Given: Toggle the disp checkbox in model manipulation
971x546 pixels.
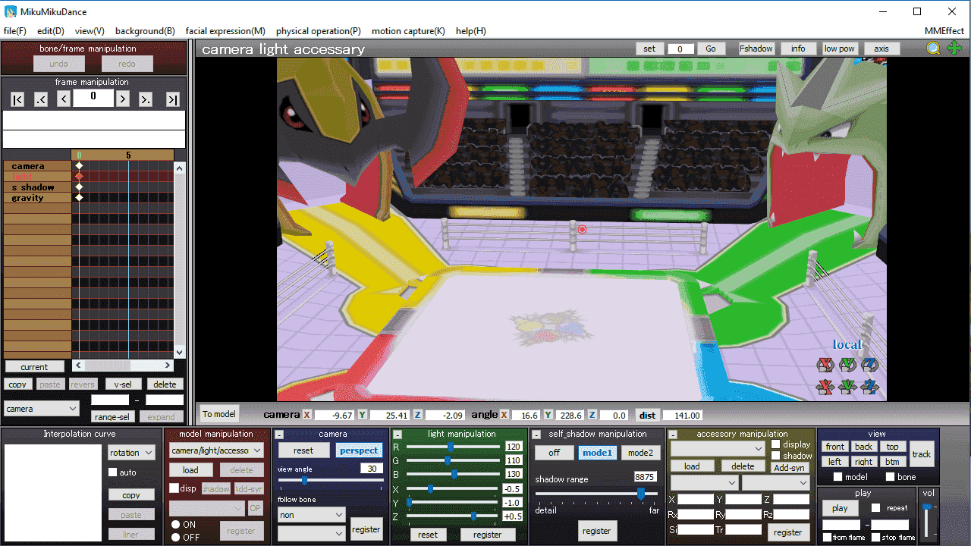Looking at the screenshot, I should tap(174, 488).
